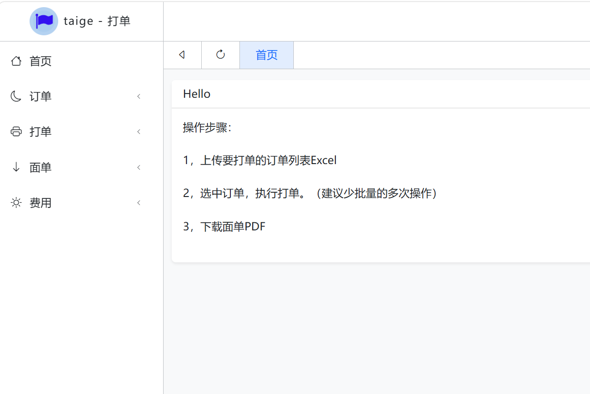Click the printer icon beside 打单
This screenshot has width=590, height=394.
click(16, 132)
